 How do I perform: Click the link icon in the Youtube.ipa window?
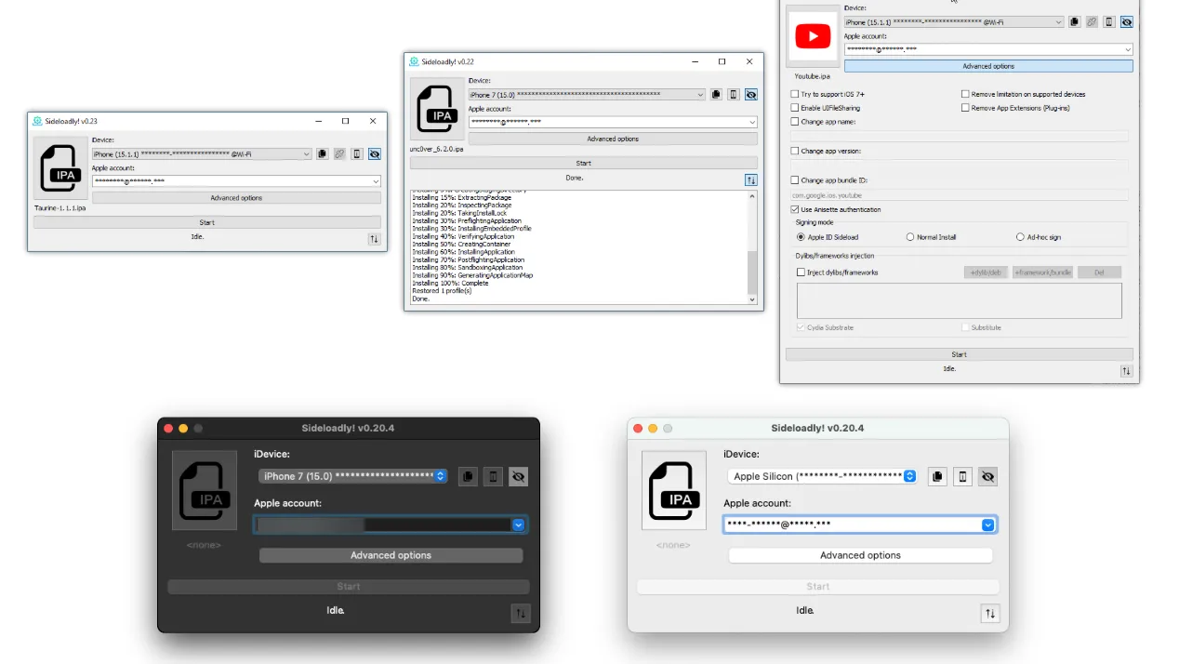[x=1092, y=21]
